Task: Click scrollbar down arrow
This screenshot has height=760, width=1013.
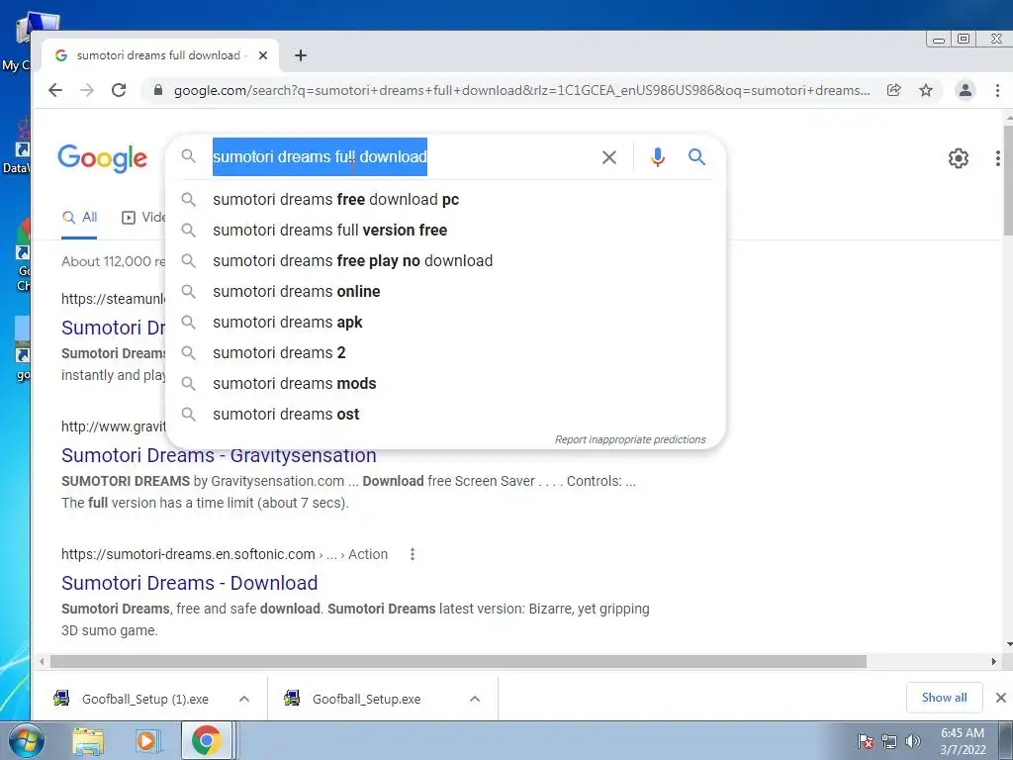Action: [x=1009, y=644]
